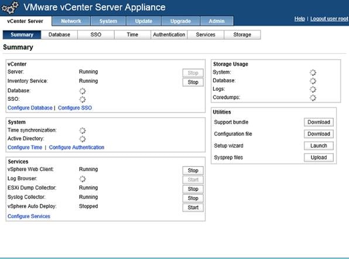Click Storage Usage Coredumps loading spinner
Screen dimensions: 349x259
(x=313, y=98)
